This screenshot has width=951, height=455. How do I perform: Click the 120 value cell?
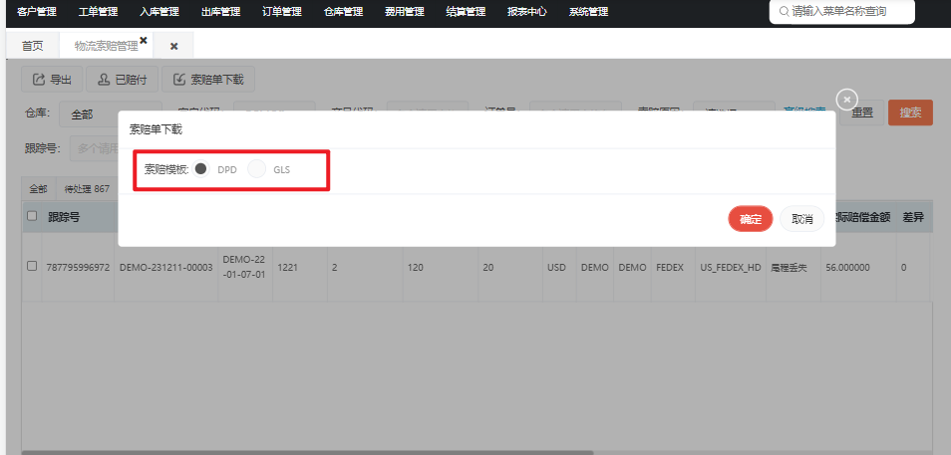[x=415, y=267]
